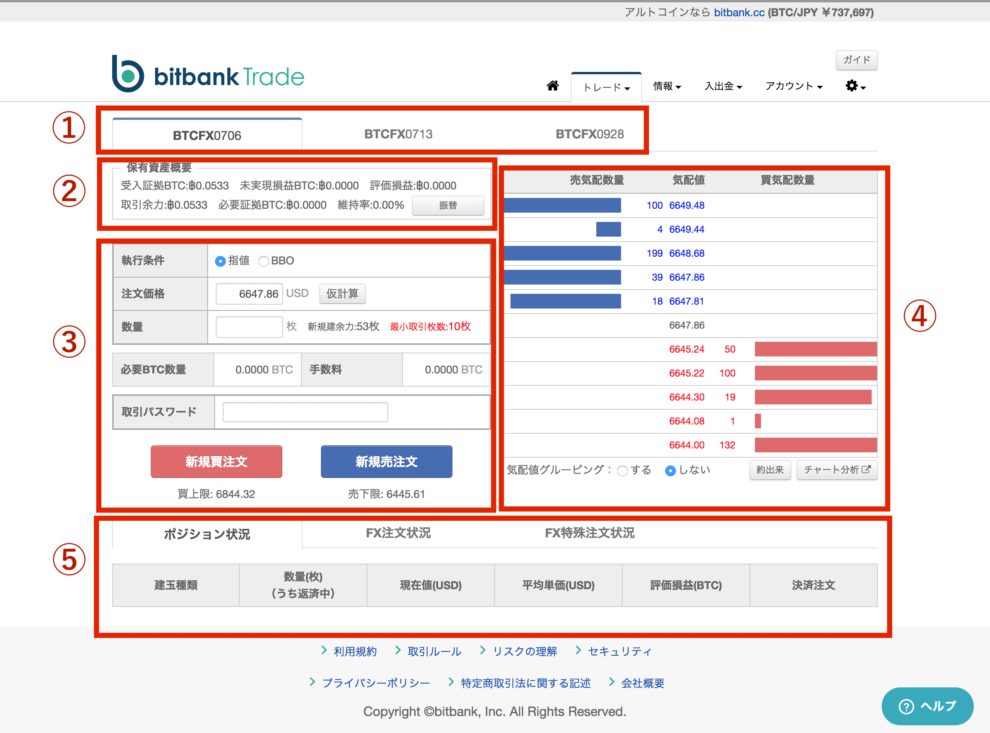990x733 pixels.
Task: Click ask price 6649.48
Action: (686, 205)
